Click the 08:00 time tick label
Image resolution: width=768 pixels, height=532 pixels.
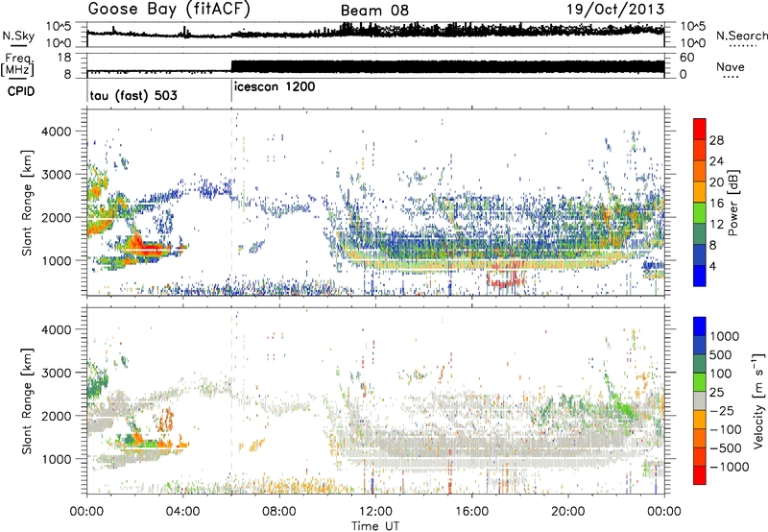pos(278,512)
